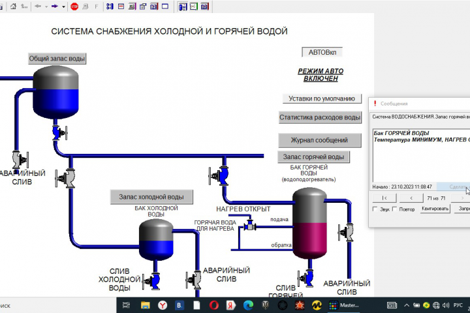Click the go-up-level arrow icon
The height and width of the screenshot is (313, 470).
[x=24, y=7]
